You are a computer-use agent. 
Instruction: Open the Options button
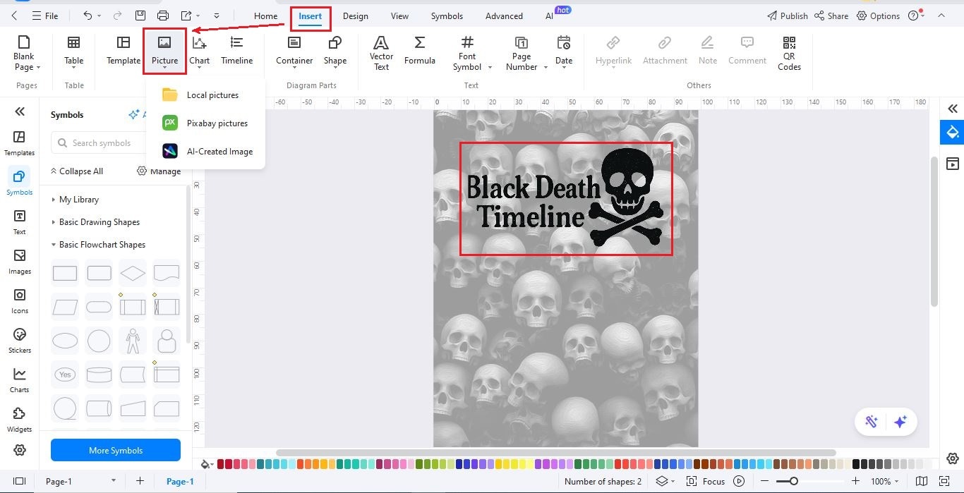point(879,16)
